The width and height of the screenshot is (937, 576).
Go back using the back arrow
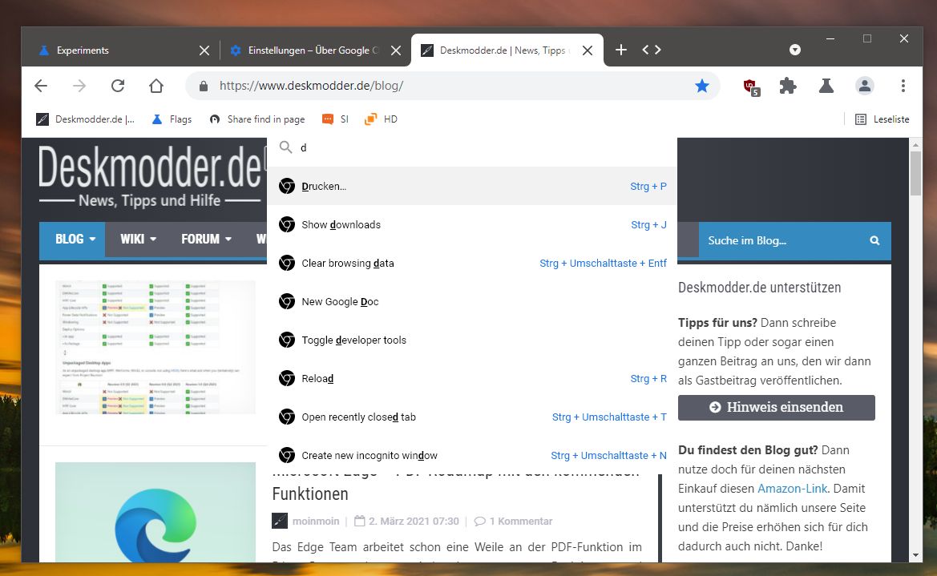pos(41,86)
